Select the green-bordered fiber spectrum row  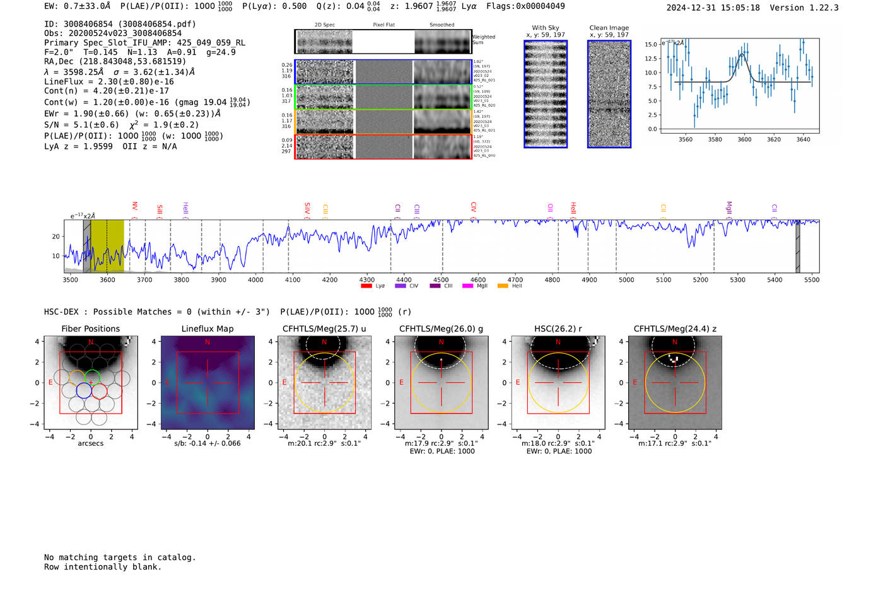pyautogui.click(x=383, y=97)
